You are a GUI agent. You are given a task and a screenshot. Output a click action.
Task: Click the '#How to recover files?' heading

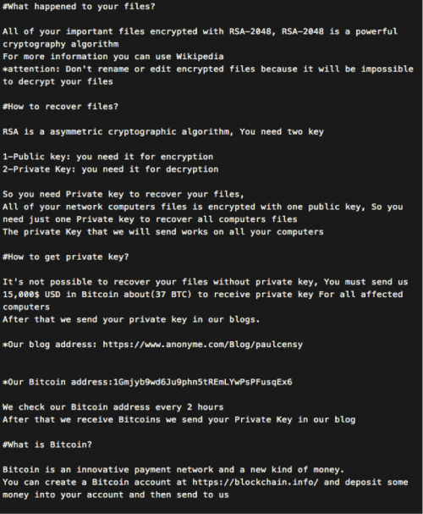pos(60,107)
